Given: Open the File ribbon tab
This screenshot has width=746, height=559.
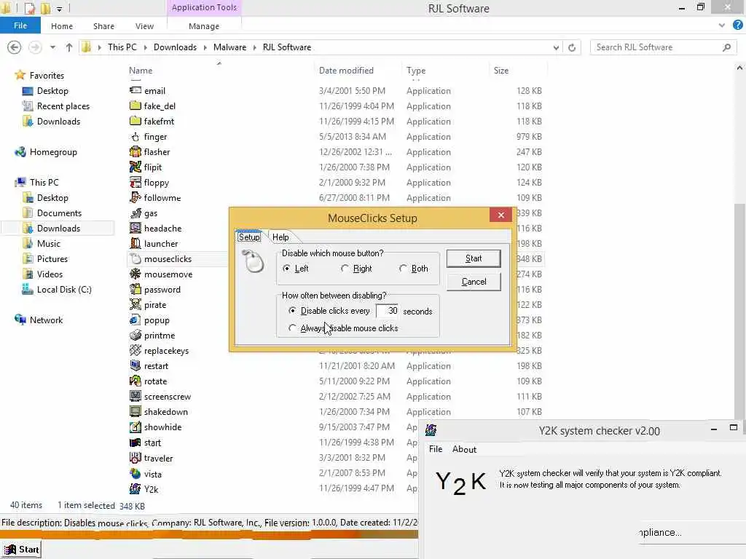Looking at the screenshot, I should [x=20, y=25].
